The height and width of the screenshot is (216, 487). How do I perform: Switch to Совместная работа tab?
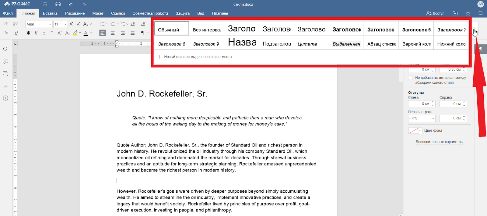pyautogui.click(x=150, y=13)
